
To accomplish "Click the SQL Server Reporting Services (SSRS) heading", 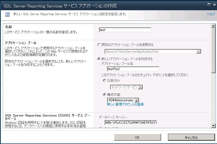I will point(48,117).
